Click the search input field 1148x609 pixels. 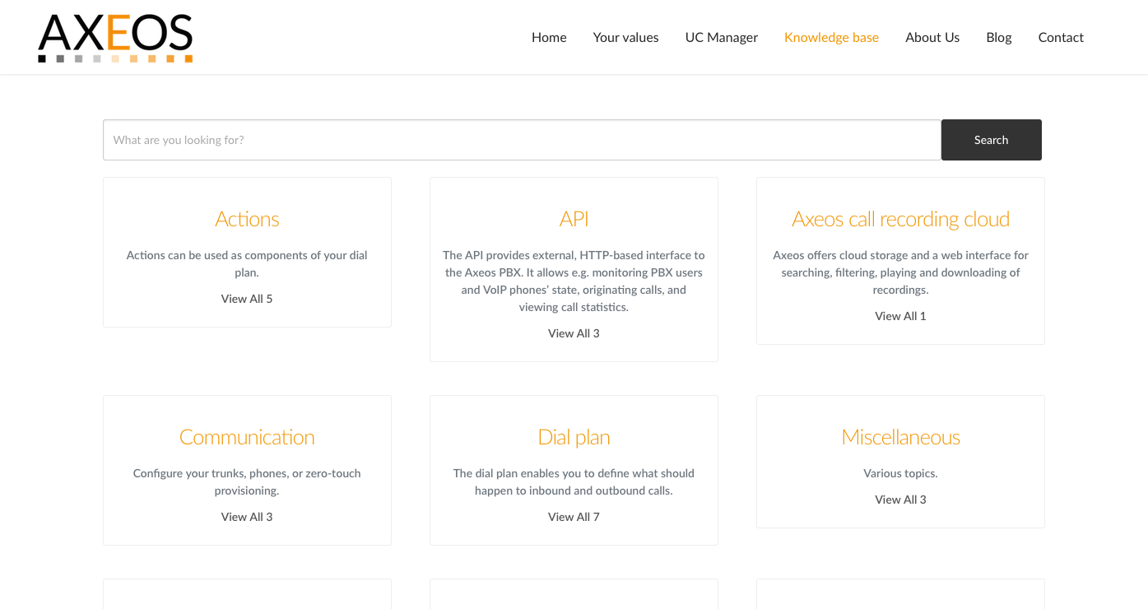pyautogui.click(x=522, y=139)
